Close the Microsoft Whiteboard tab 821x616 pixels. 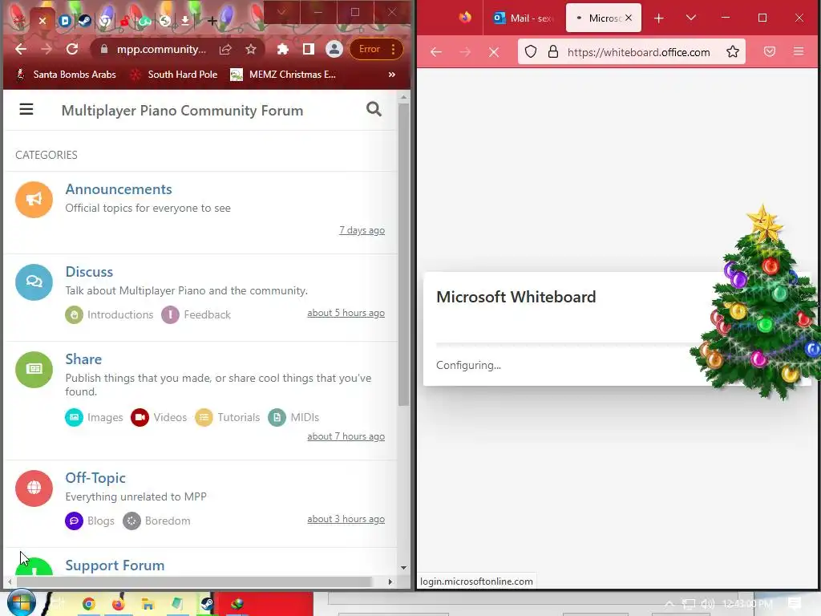pos(629,18)
